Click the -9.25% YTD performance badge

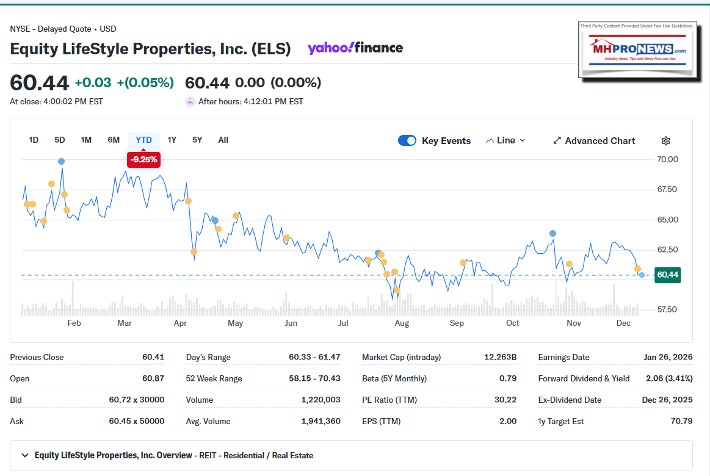pyautogui.click(x=143, y=159)
